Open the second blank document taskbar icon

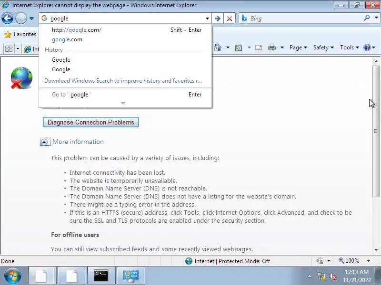[71, 275]
